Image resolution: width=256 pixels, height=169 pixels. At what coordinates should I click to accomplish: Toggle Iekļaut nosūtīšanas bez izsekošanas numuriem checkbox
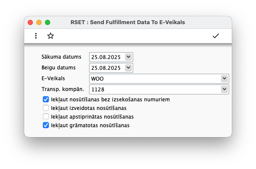[46, 99]
